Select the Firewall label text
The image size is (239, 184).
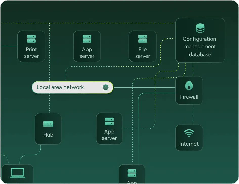click(x=189, y=97)
